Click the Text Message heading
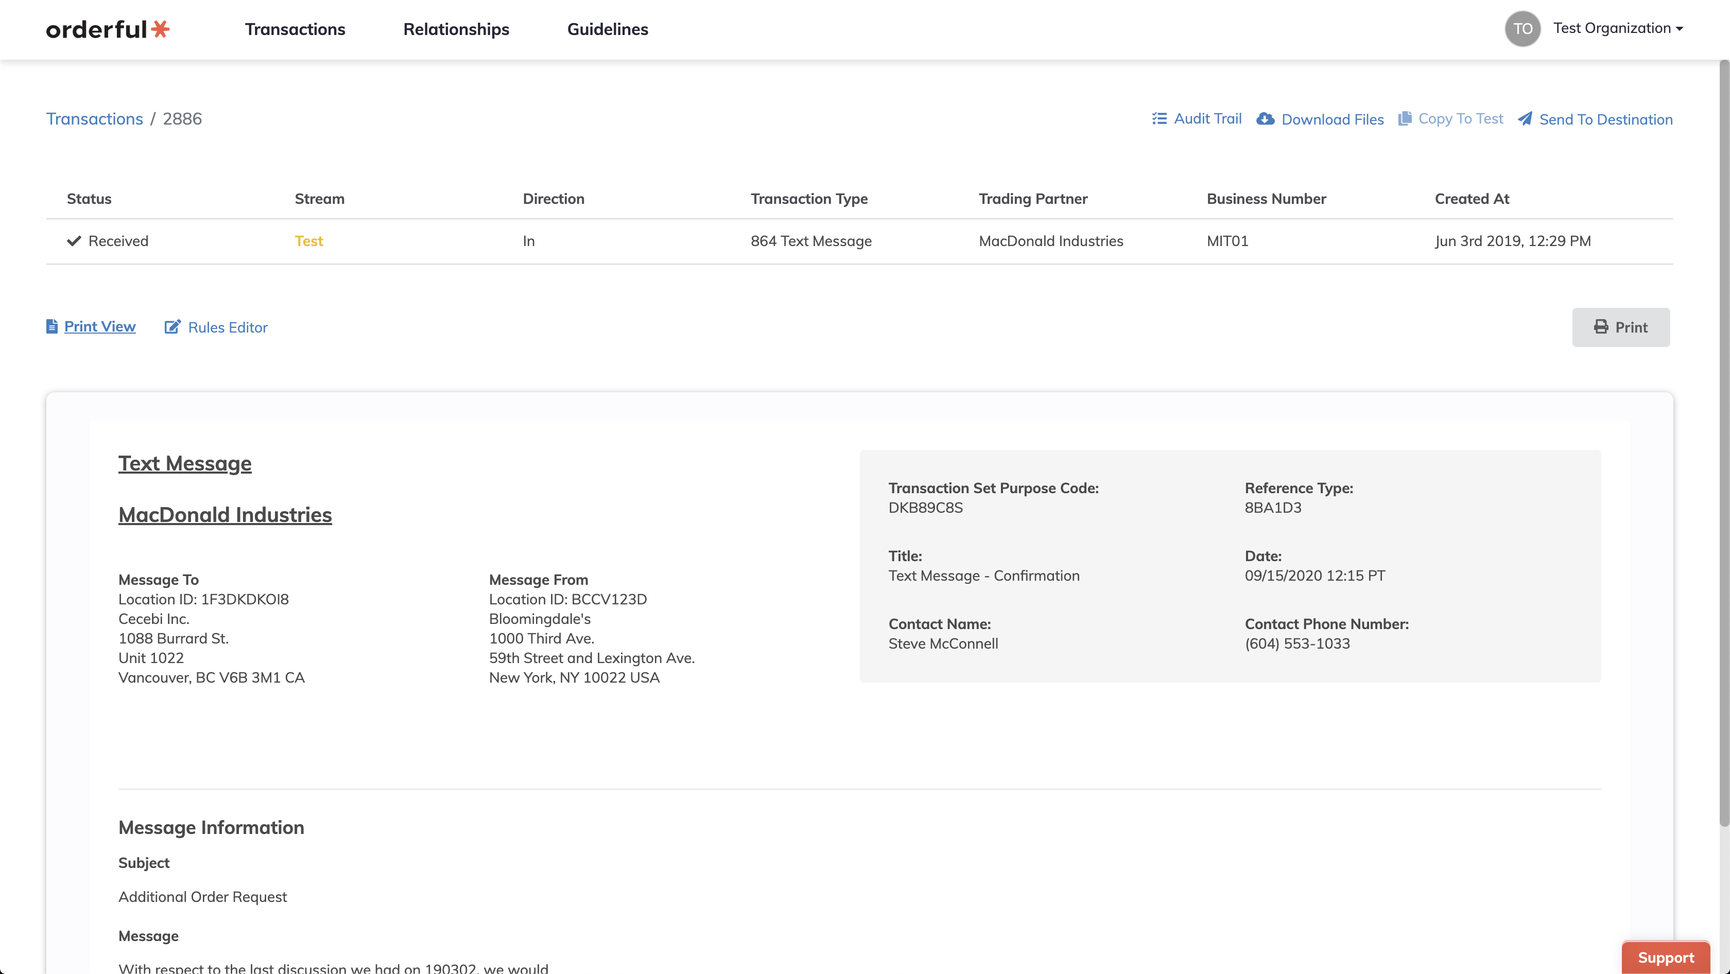The image size is (1730, 974). pos(185,463)
